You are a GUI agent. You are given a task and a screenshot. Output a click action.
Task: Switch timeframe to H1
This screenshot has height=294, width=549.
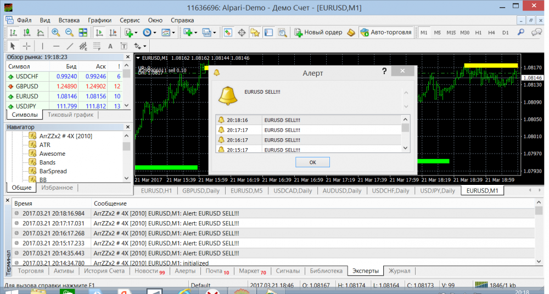pyautogui.click(x=478, y=32)
